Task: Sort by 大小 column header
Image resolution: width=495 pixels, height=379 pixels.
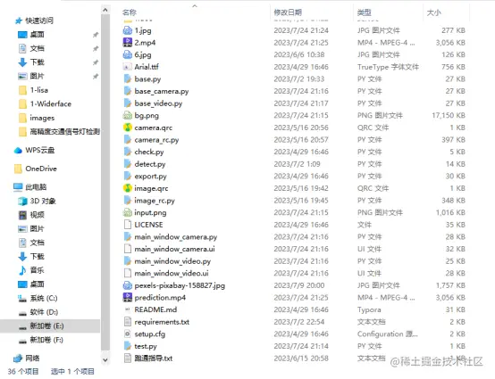Action: click(433, 12)
